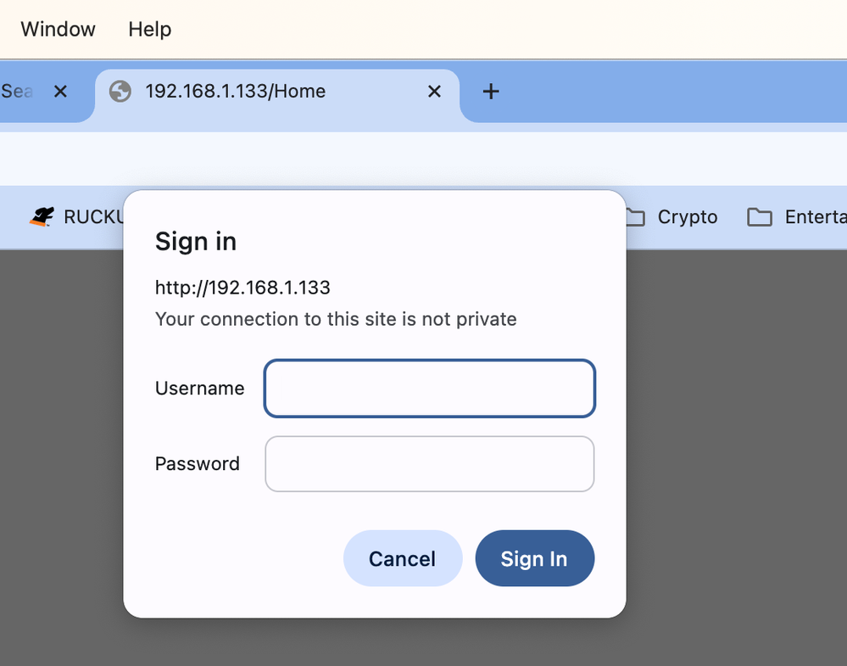Close the partially visible Sea tab
Screen dimensions: 847x666
[60, 92]
